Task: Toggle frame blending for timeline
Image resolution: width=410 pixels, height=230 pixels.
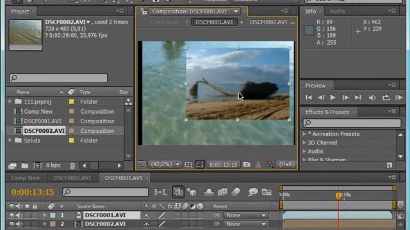Action: 222,192
